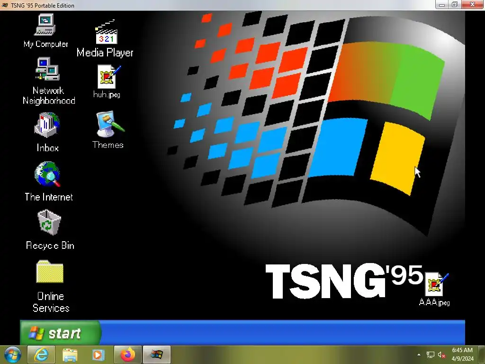Image resolution: width=485 pixels, height=364 pixels.
Task: Select the Network Neighborhood icon
Action: pos(49,81)
